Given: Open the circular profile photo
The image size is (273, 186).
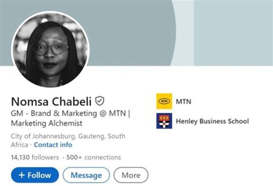Looking at the screenshot, I should click(50, 50).
